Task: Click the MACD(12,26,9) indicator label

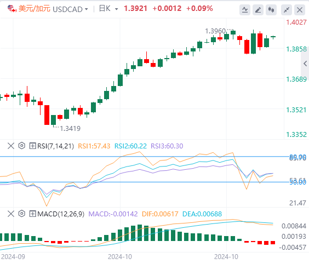Action: click(x=61, y=214)
